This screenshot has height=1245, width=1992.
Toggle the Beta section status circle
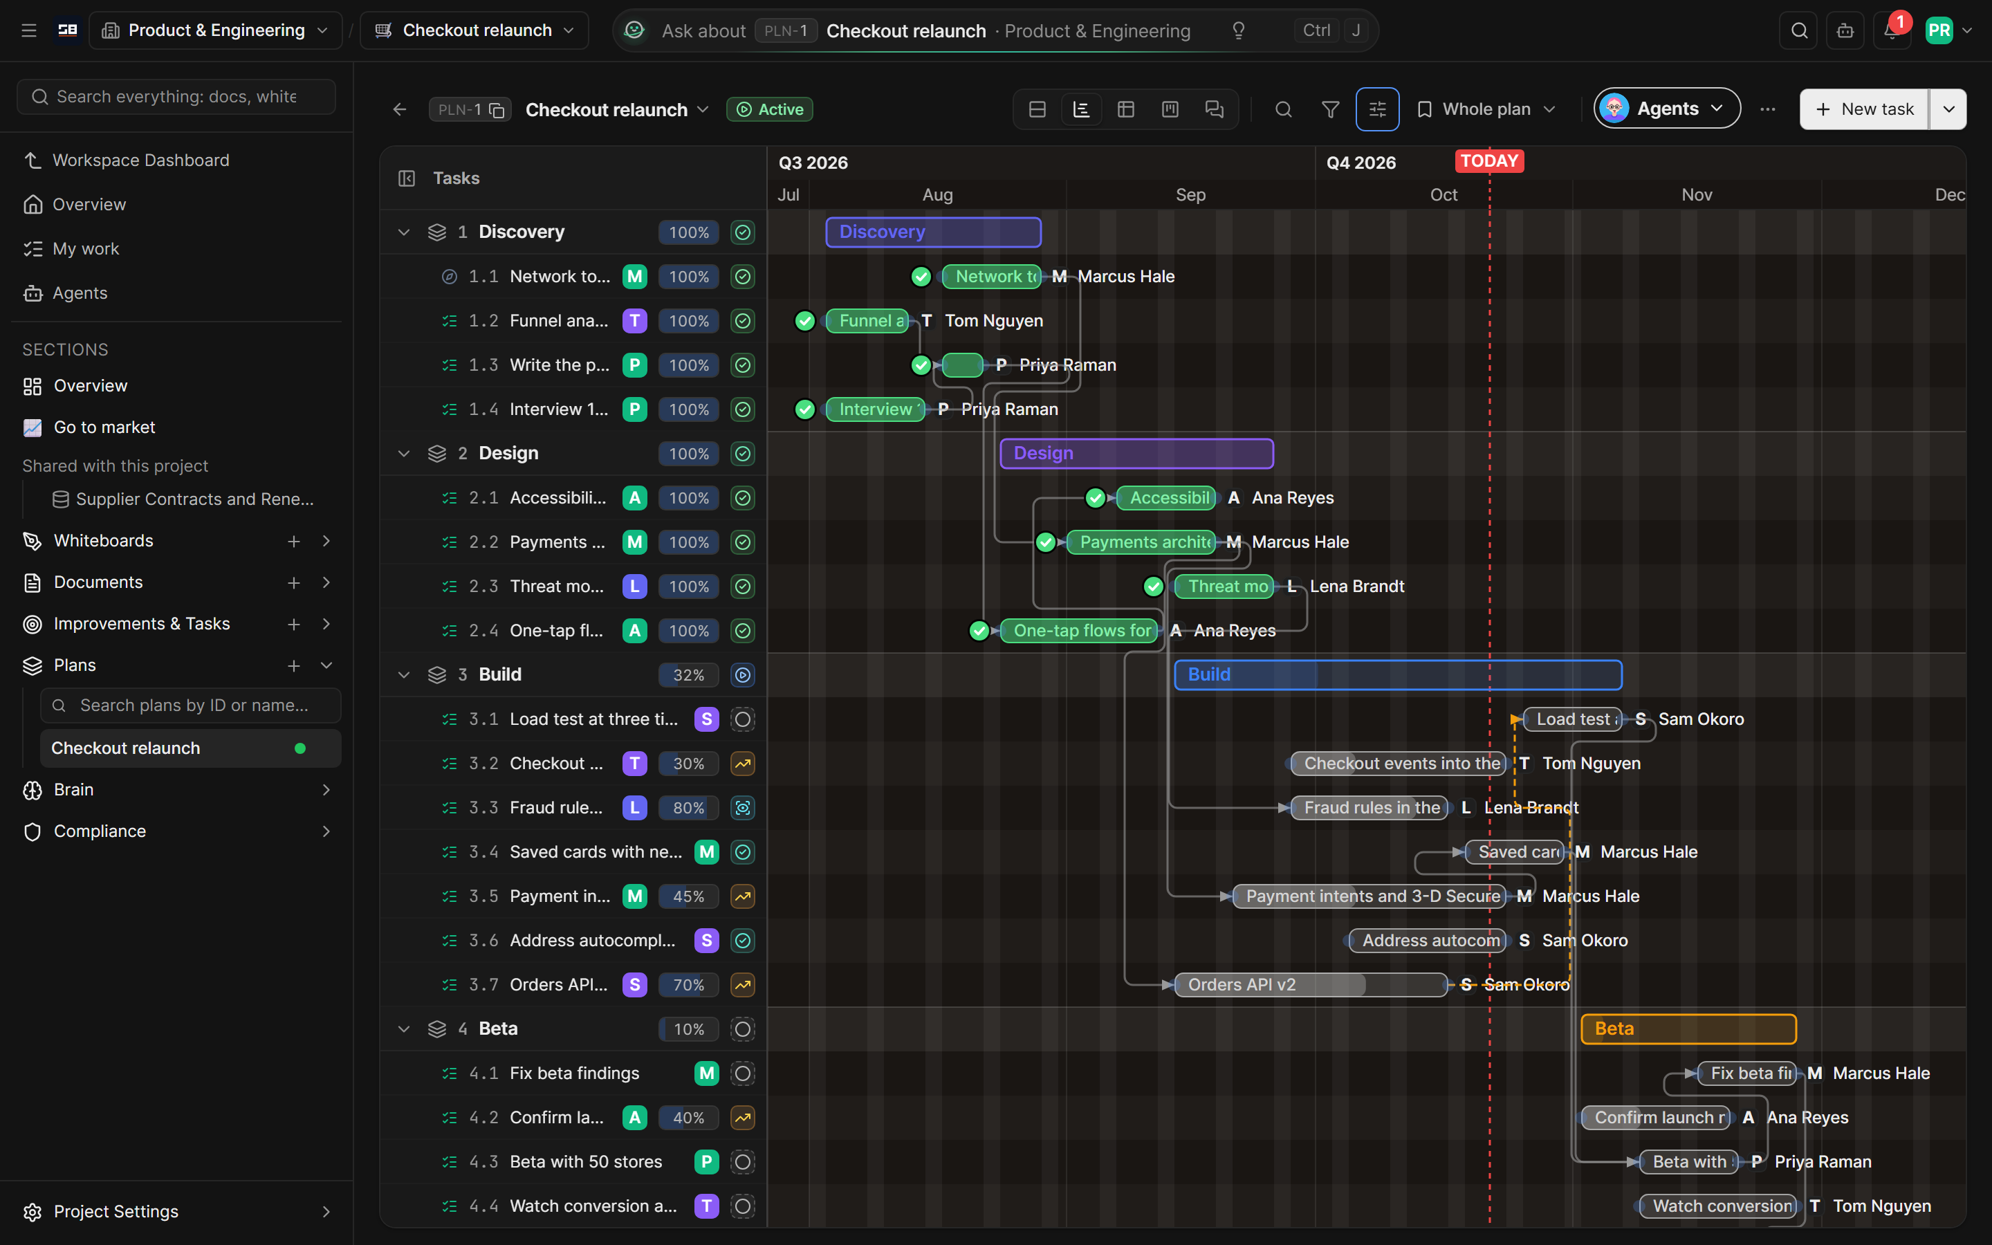tap(742, 1029)
